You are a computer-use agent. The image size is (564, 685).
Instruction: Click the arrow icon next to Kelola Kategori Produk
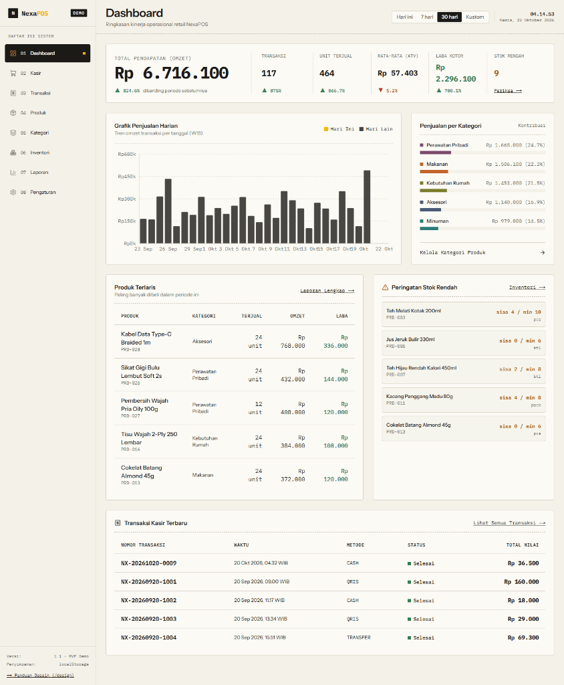(543, 252)
